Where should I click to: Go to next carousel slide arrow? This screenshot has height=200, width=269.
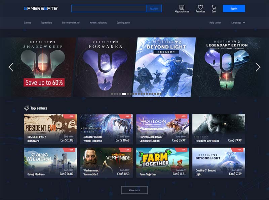point(258,67)
